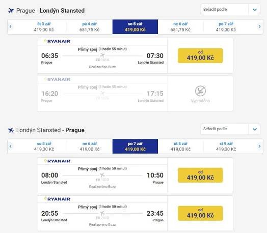Click the airplane icon beside Londýn Stansted - Prague
Viewport: 267px width, 233px height.
point(11,130)
